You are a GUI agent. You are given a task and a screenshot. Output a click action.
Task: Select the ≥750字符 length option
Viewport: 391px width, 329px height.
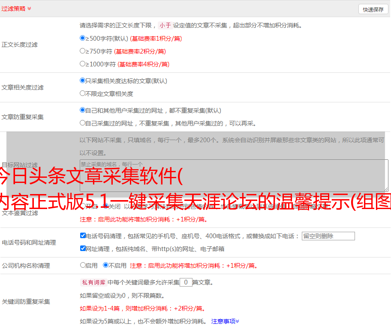[82, 51]
